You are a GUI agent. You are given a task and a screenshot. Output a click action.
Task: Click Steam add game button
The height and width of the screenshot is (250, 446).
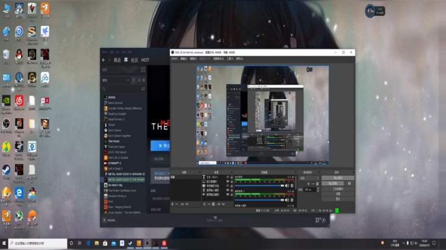coord(109,220)
